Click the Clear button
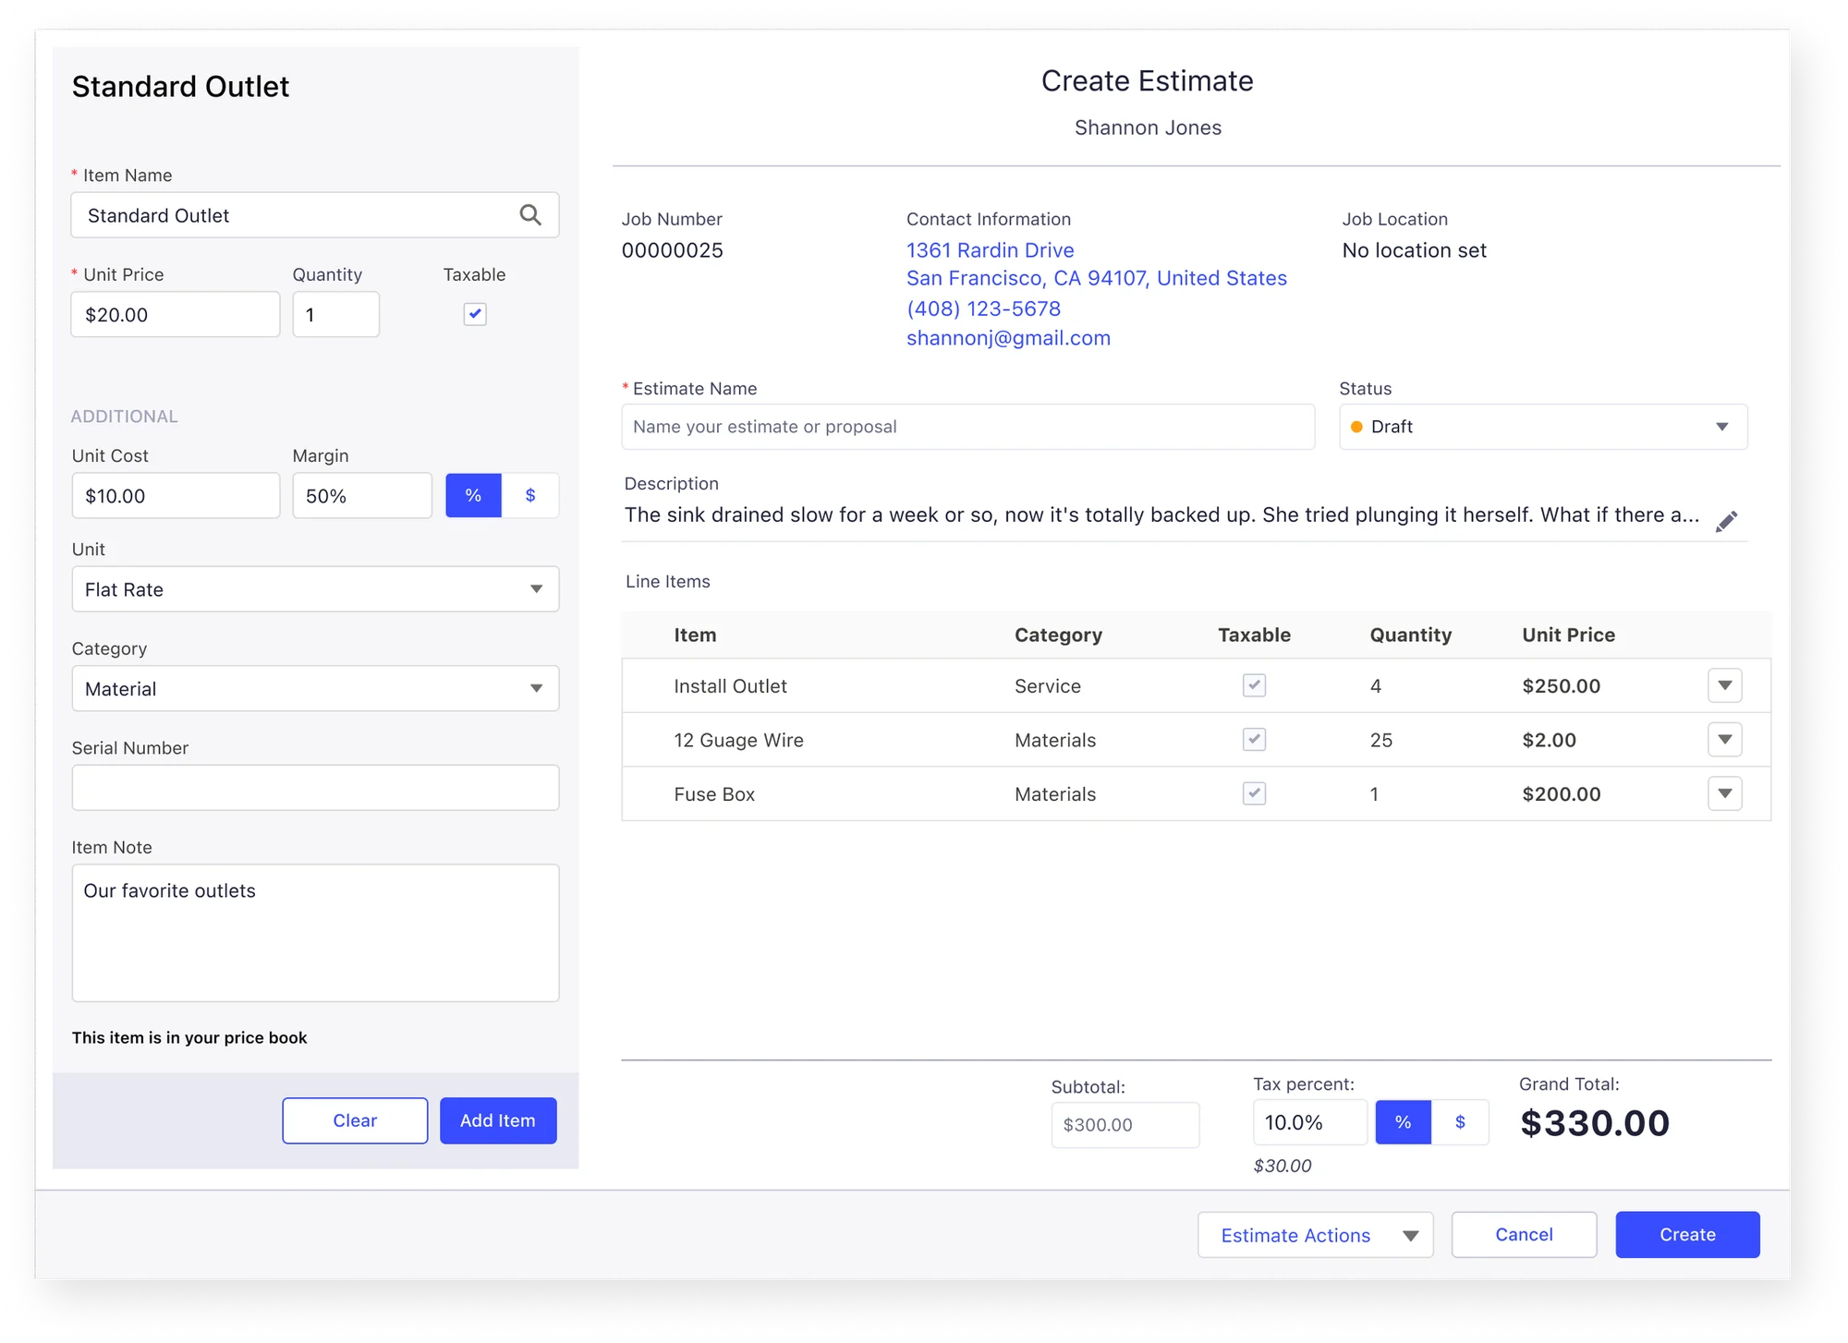 355,1120
